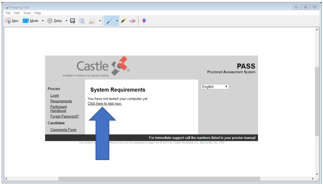The height and width of the screenshot is (184, 323).
Task: Maximize the Snipping Tool window
Action: point(306,7)
